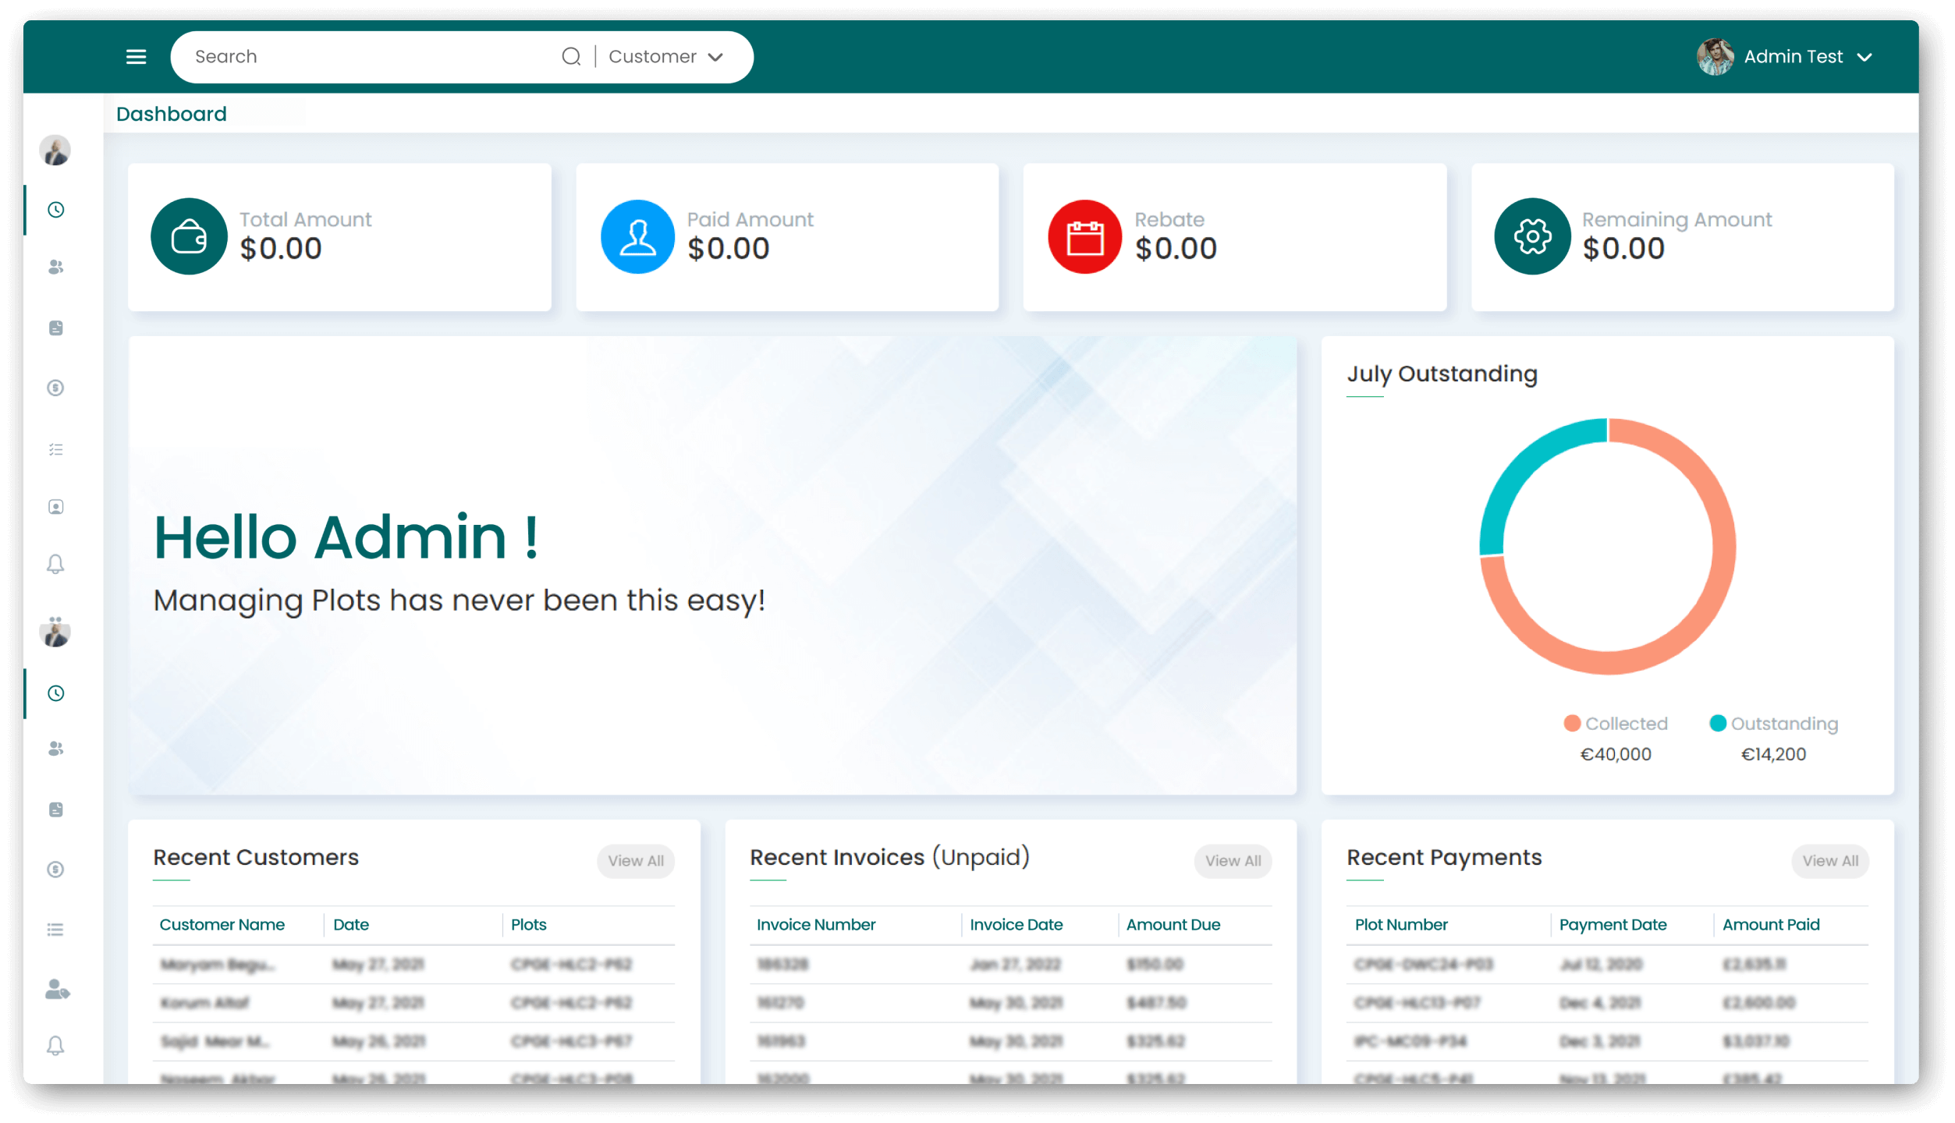Image resolution: width=1955 pixels, height=1123 pixels.
Task: Click the user-share icon in sidebar
Action: [x=56, y=990]
